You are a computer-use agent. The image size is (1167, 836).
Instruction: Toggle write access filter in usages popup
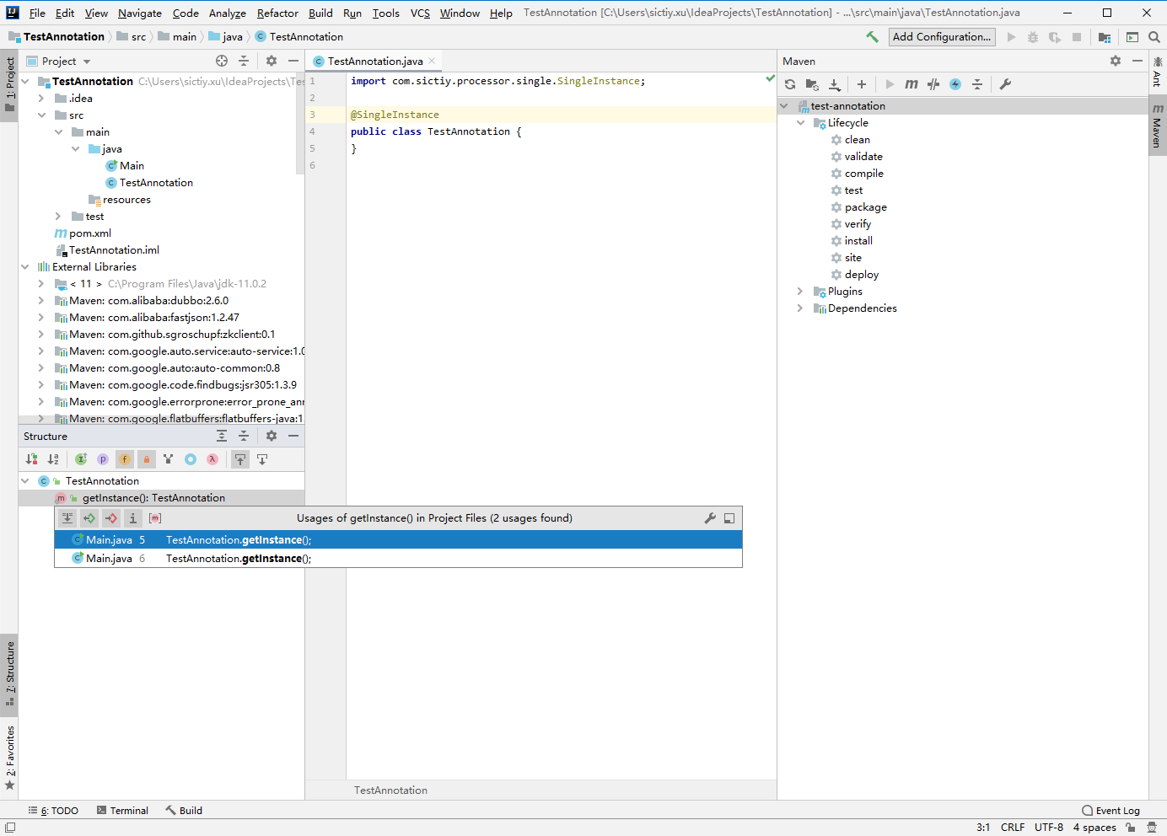pyautogui.click(x=111, y=518)
